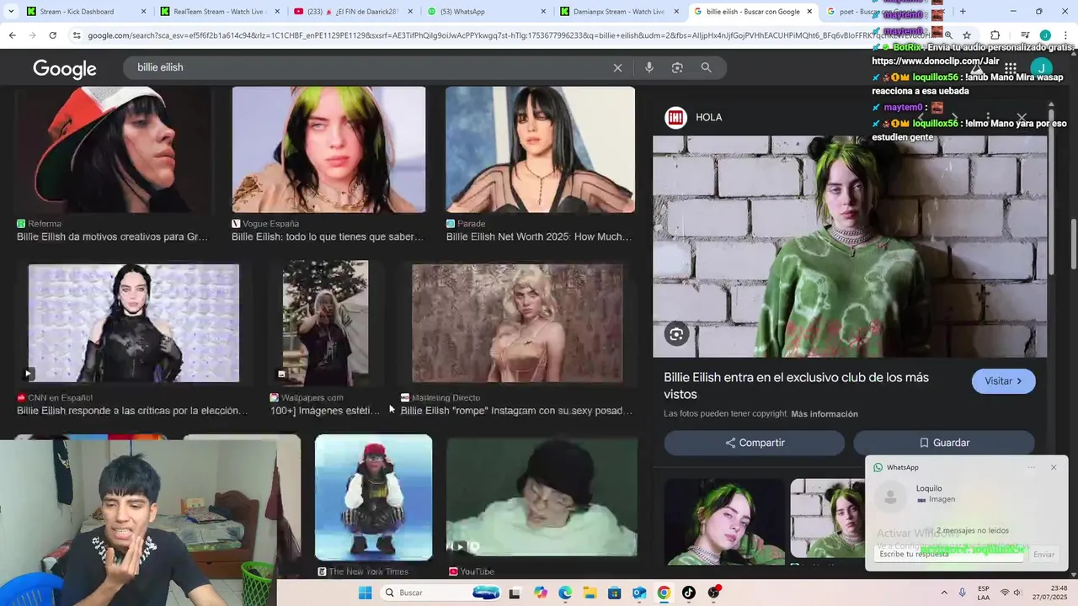
Task: Open the Chrome extensions puzzle icon
Action: point(995,35)
